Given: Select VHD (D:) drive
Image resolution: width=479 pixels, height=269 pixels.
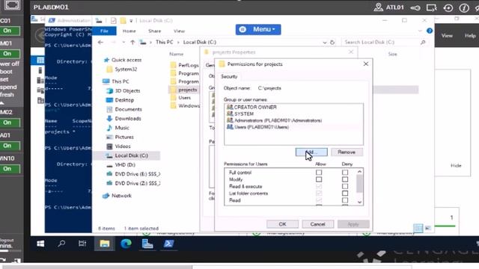Looking at the screenshot, I should tap(120, 164).
